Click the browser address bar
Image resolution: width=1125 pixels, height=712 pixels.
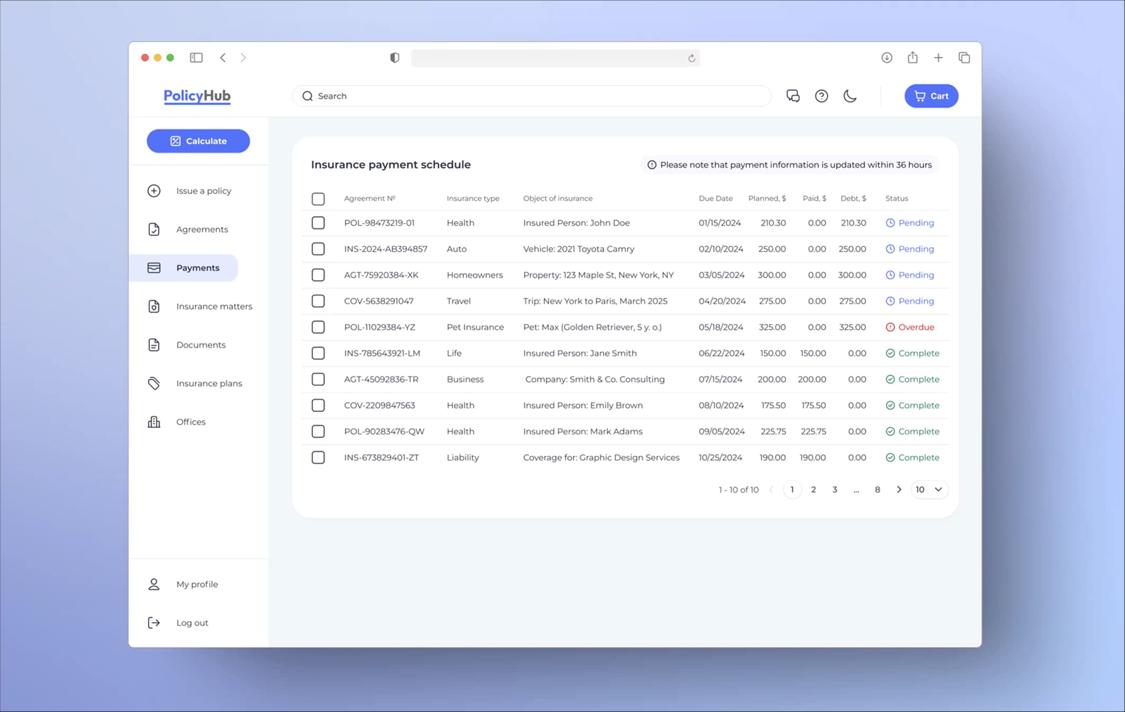[x=555, y=58]
